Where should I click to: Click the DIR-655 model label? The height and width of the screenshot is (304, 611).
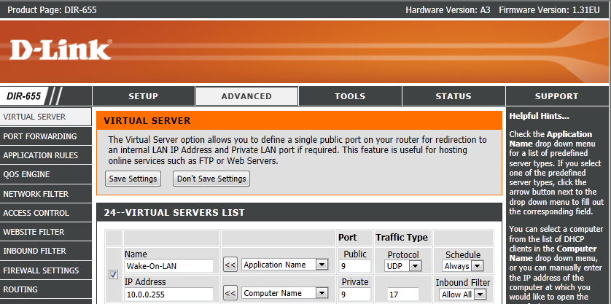[24, 96]
